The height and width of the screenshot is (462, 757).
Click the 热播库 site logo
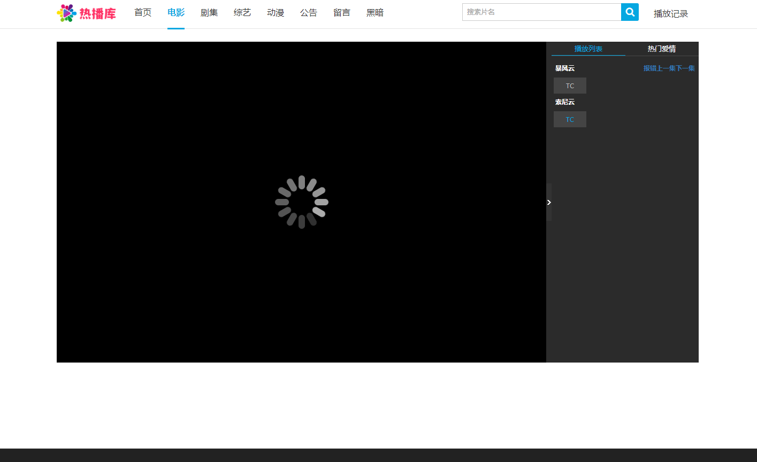86,13
